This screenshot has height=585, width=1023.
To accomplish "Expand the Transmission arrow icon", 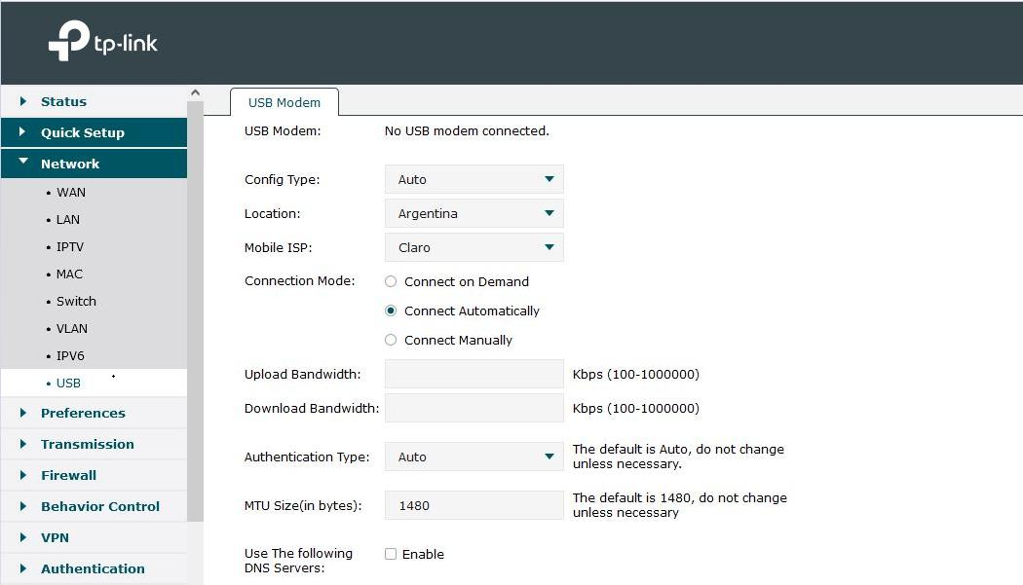I will pyautogui.click(x=23, y=444).
